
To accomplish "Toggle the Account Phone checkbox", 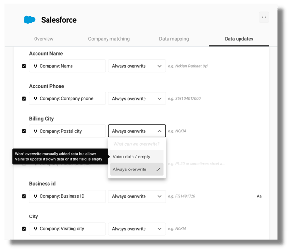I will (x=24, y=99).
